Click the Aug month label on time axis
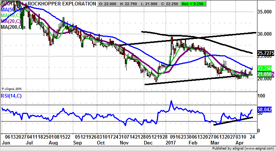Screen dimensions: 276x151 [53, 143]
